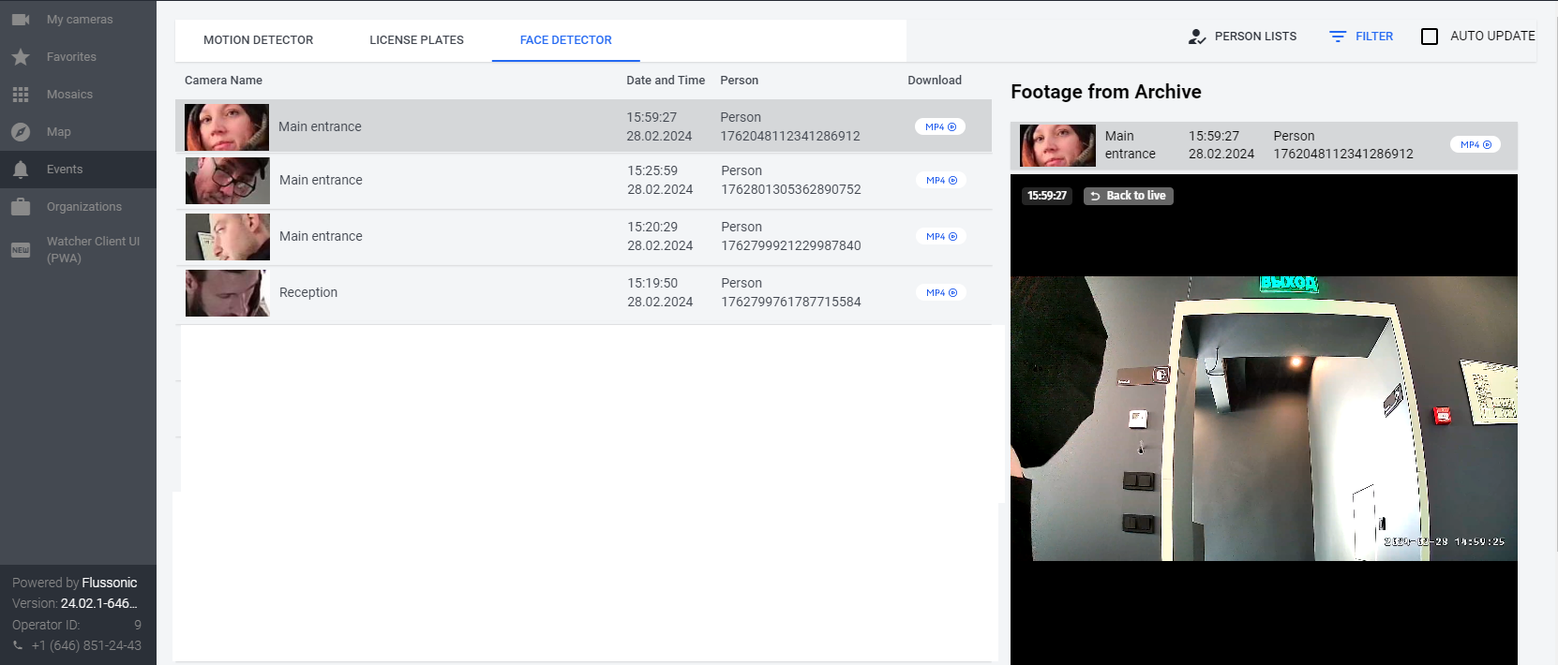Viewport: 1558px width, 665px height.
Task: Click Back to live button
Action: (1129, 196)
